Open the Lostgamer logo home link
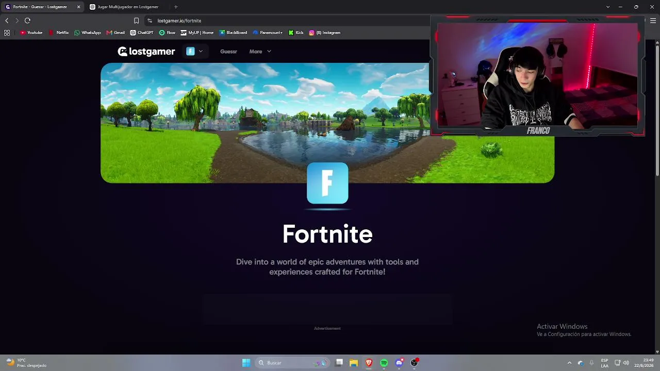This screenshot has height=371, width=660. tap(146, 52)
